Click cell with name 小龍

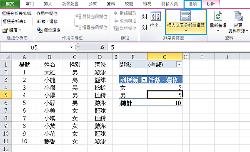coord(50,80)
